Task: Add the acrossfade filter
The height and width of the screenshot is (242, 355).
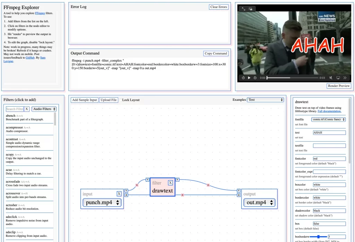Action: pos(29,183)
